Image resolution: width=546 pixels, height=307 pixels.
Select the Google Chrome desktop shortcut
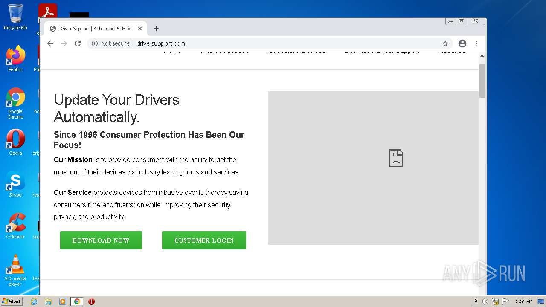[x=15, y=103]
